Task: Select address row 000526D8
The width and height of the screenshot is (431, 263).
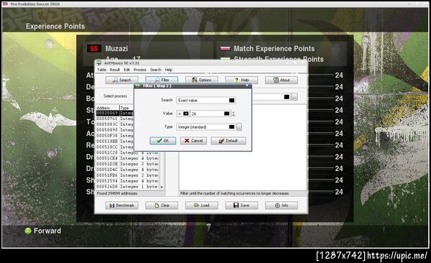Action: pyautogui.click(x=127, y=187)
